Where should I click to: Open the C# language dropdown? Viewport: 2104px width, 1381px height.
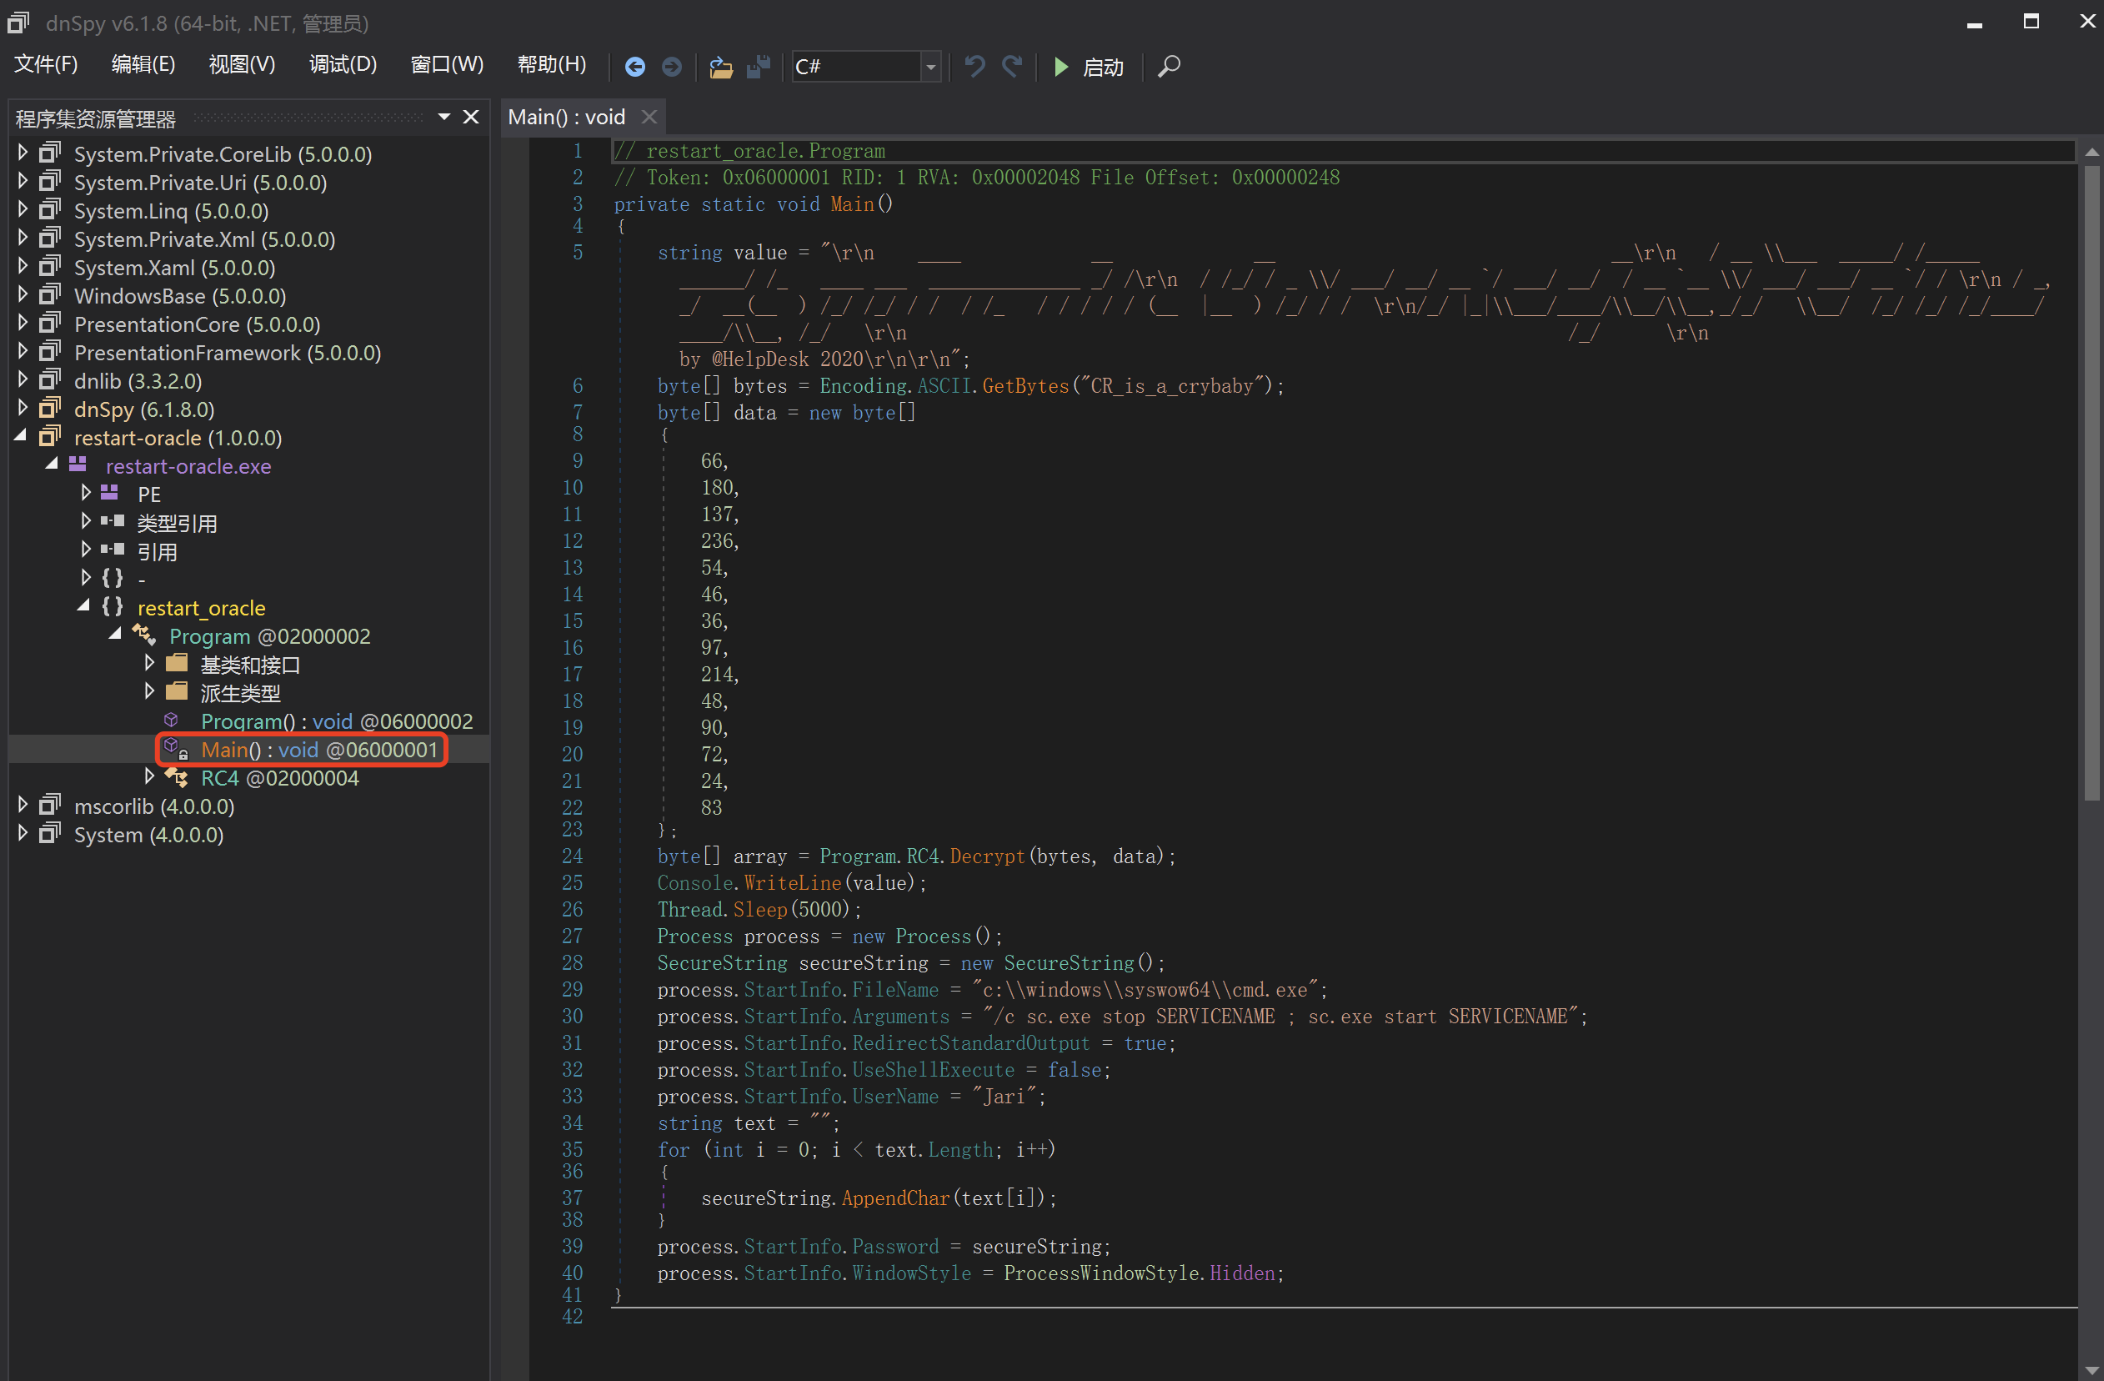pyautogui.click(x=930, y=67)
